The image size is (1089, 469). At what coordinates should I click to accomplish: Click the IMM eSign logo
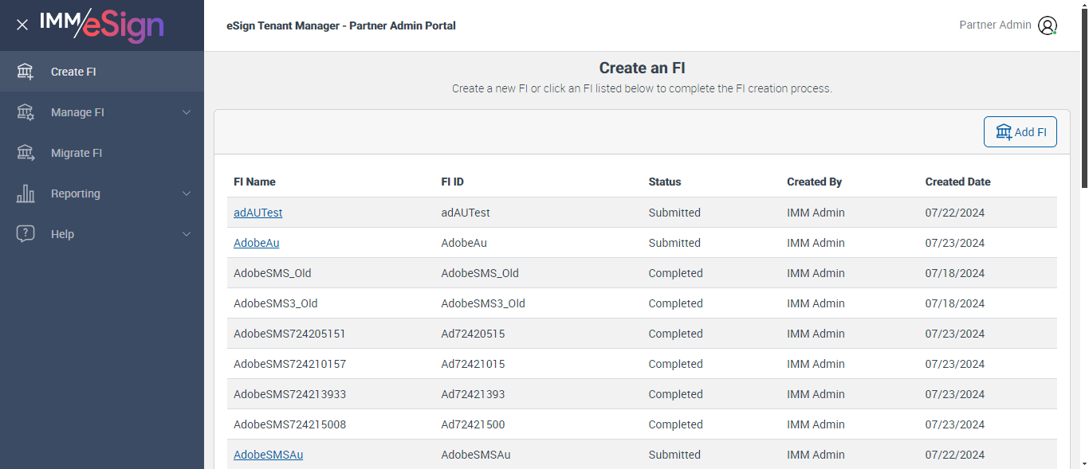click(x=102, y=25)
